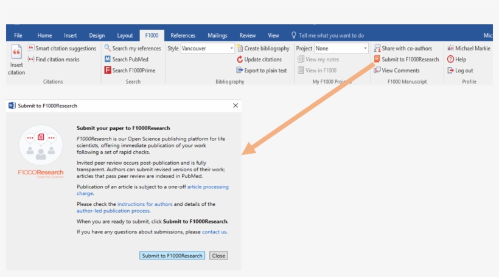Open the author-led publication process link

point(113,211)
